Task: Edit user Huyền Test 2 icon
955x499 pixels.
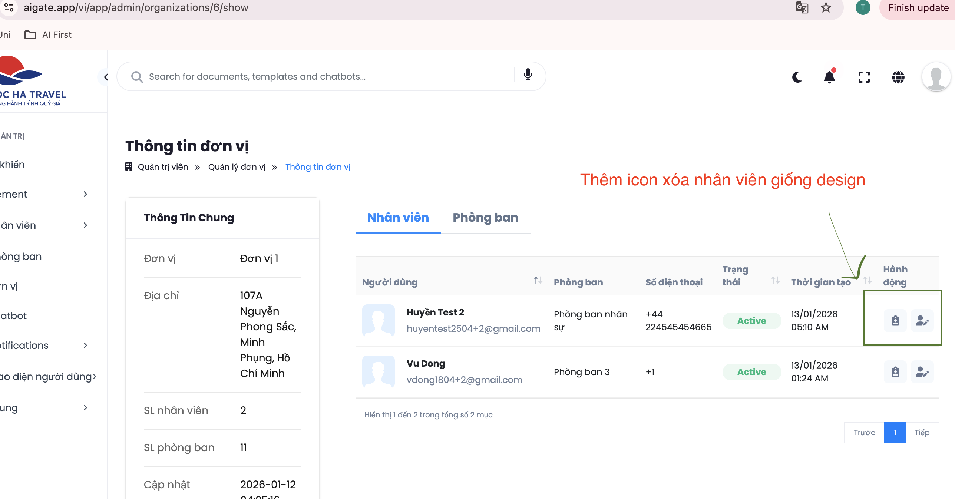Action: (922, 321)
